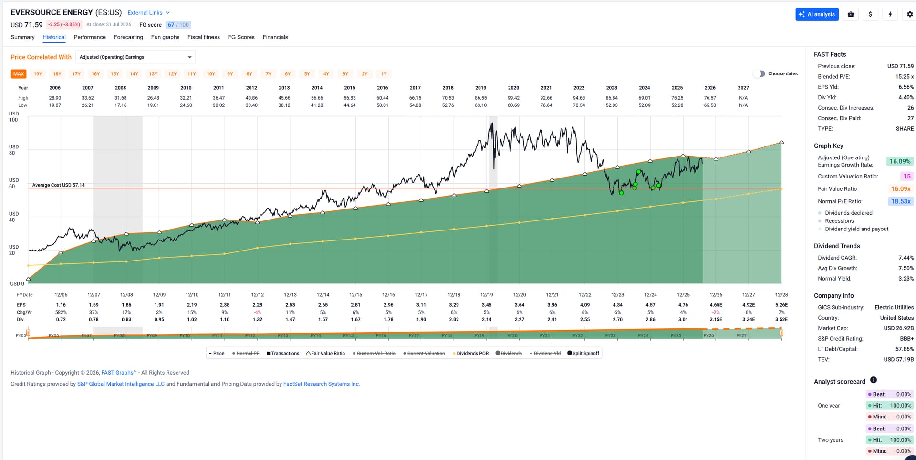The height and width of the screenshot is (460, 916).
Task: Expand the External Links dropdown
Action: [148, 13]
